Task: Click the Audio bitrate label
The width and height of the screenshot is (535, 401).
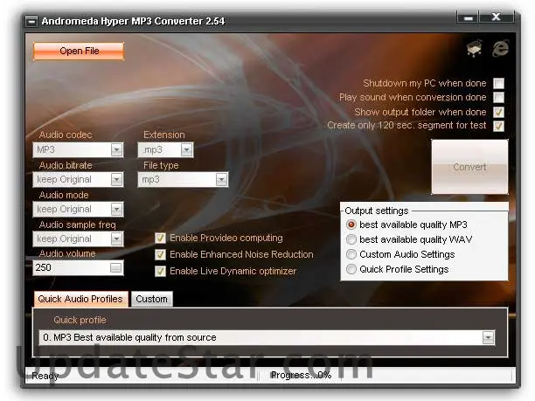Action: 66,165
